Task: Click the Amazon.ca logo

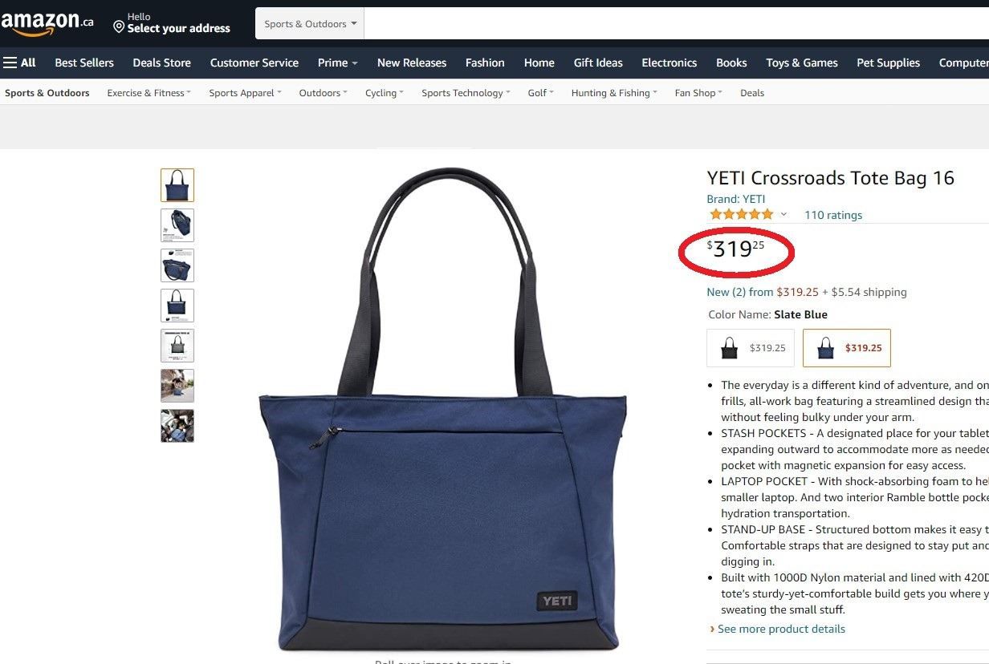Action: coord(47,24)
